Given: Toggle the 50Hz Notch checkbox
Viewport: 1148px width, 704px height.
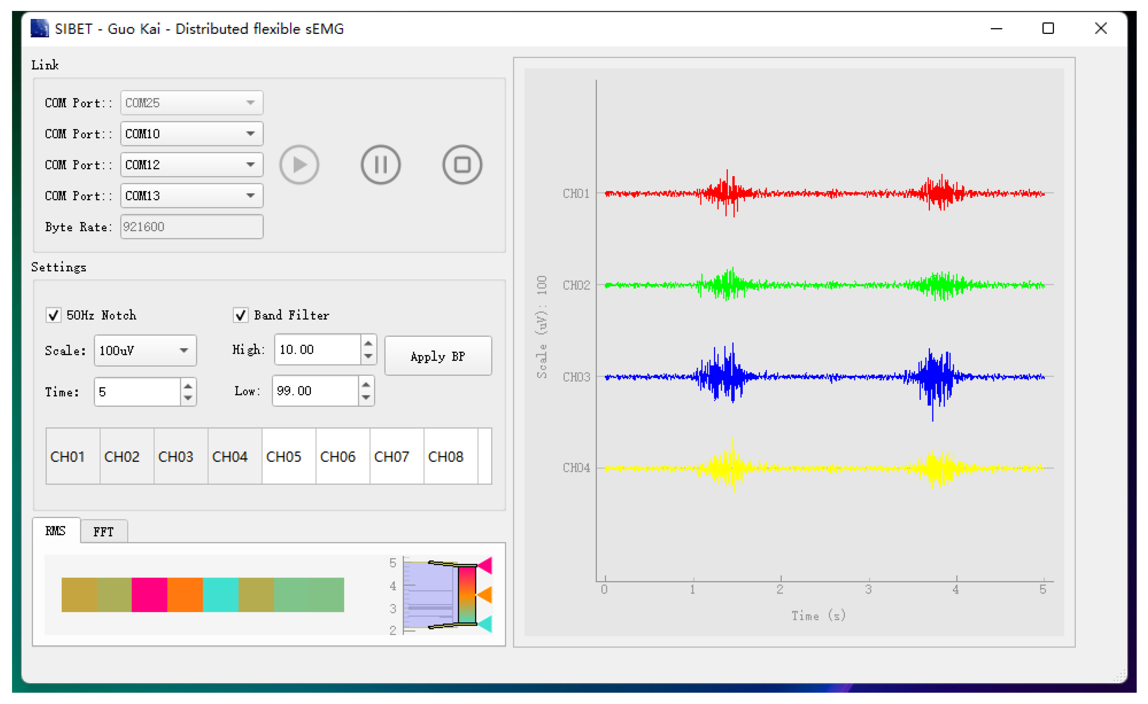Looking at the screenshot, I should tap(54, 315).
